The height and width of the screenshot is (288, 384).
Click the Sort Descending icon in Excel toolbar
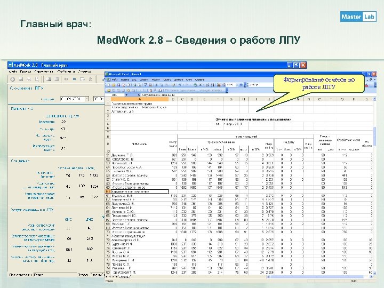[x=213, y=85]
